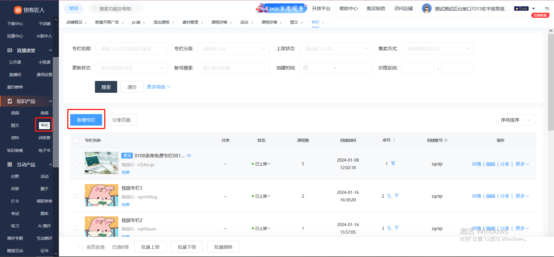This screenshot has height=257, width=554.
Task: Click the pin-to-top arrow for 视频专栏3
Action: 397,196
